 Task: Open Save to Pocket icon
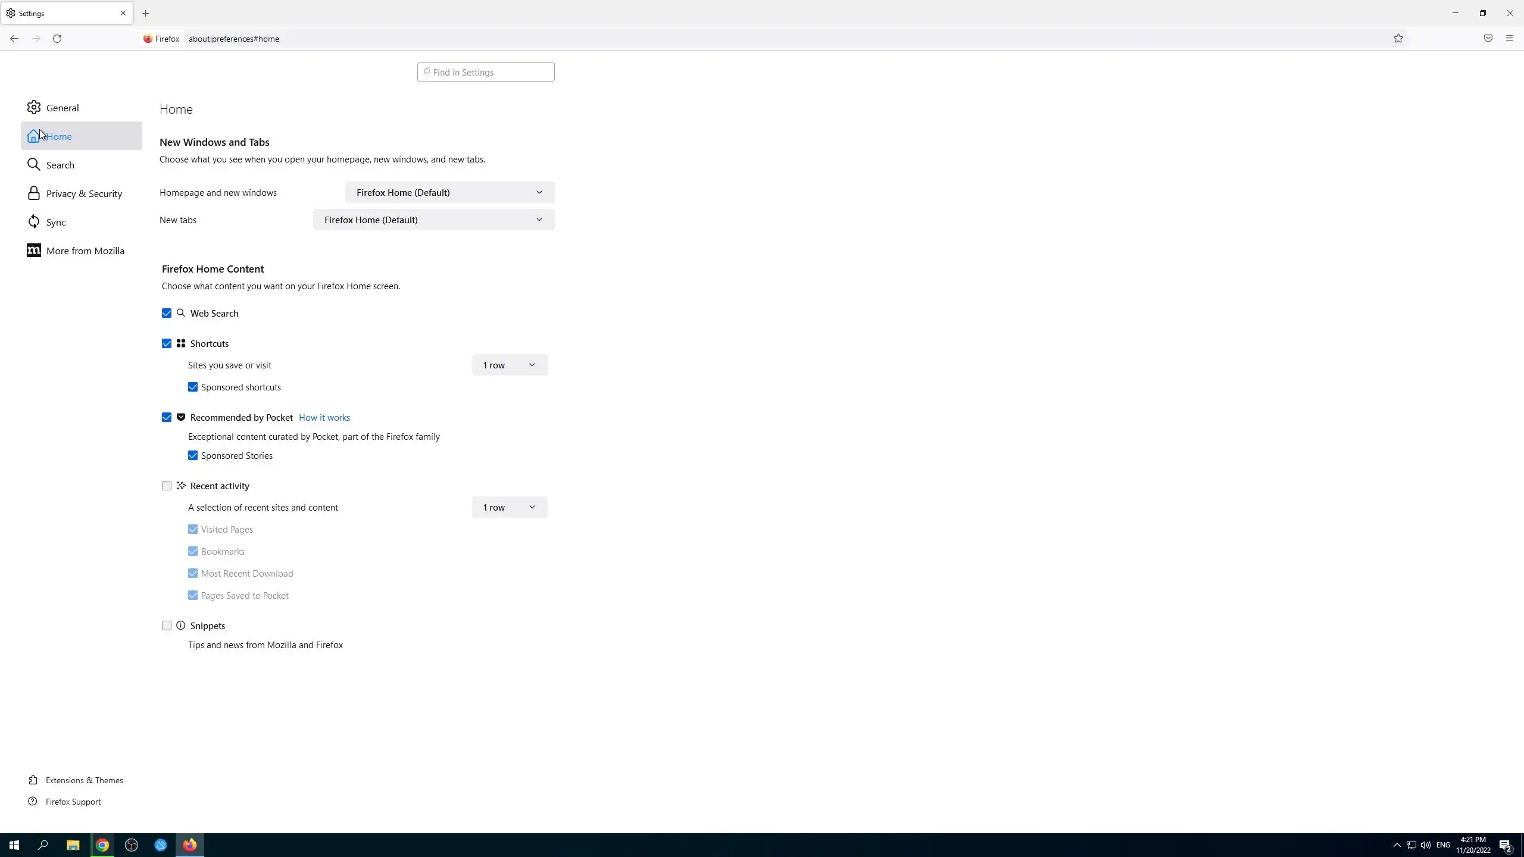coord(1488,39)
